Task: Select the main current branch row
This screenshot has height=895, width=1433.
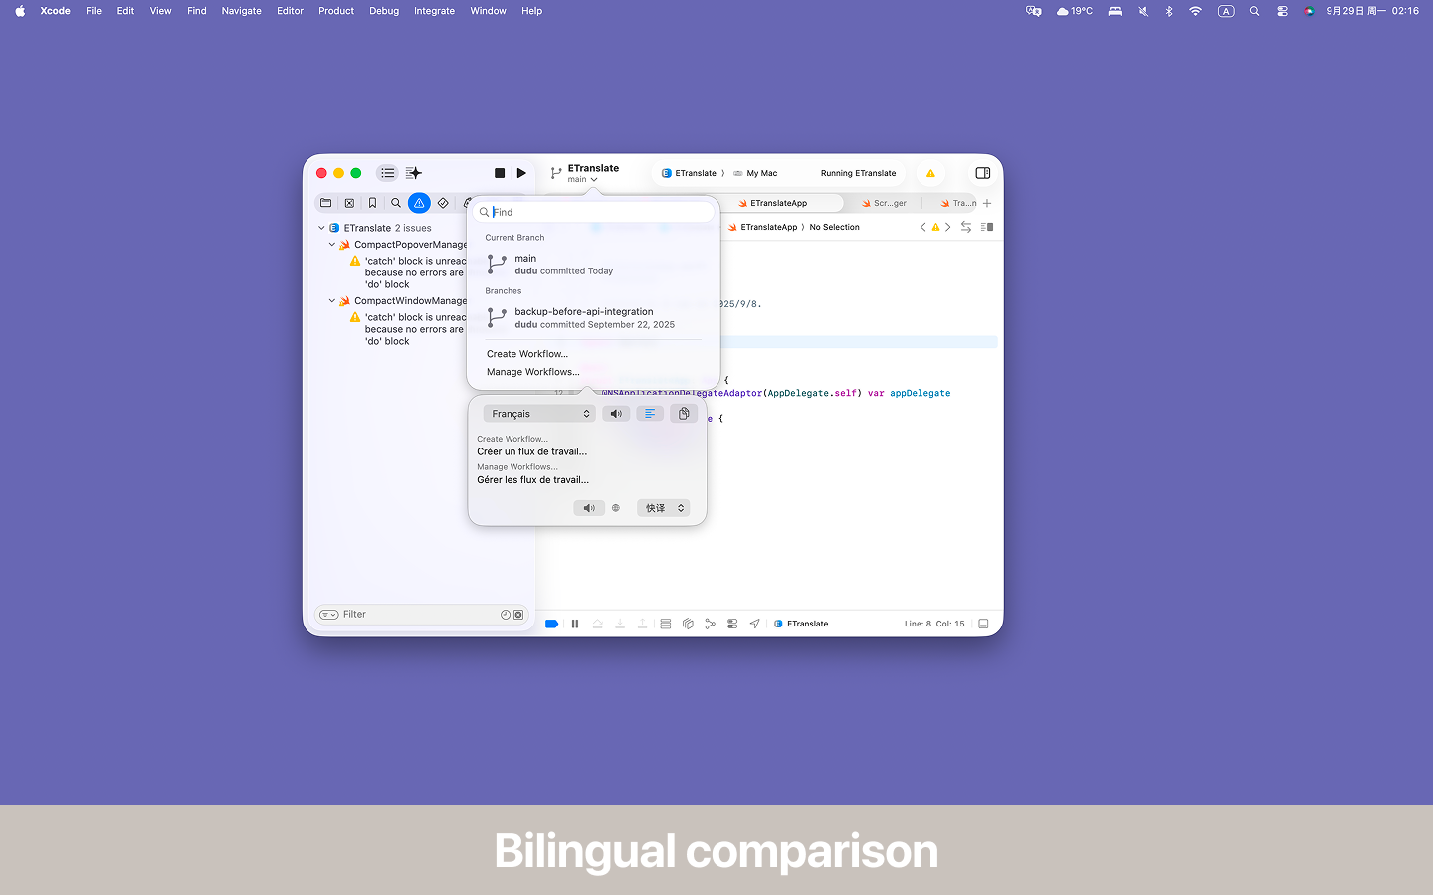Action: pyautogui.click(x=593, y=265)
